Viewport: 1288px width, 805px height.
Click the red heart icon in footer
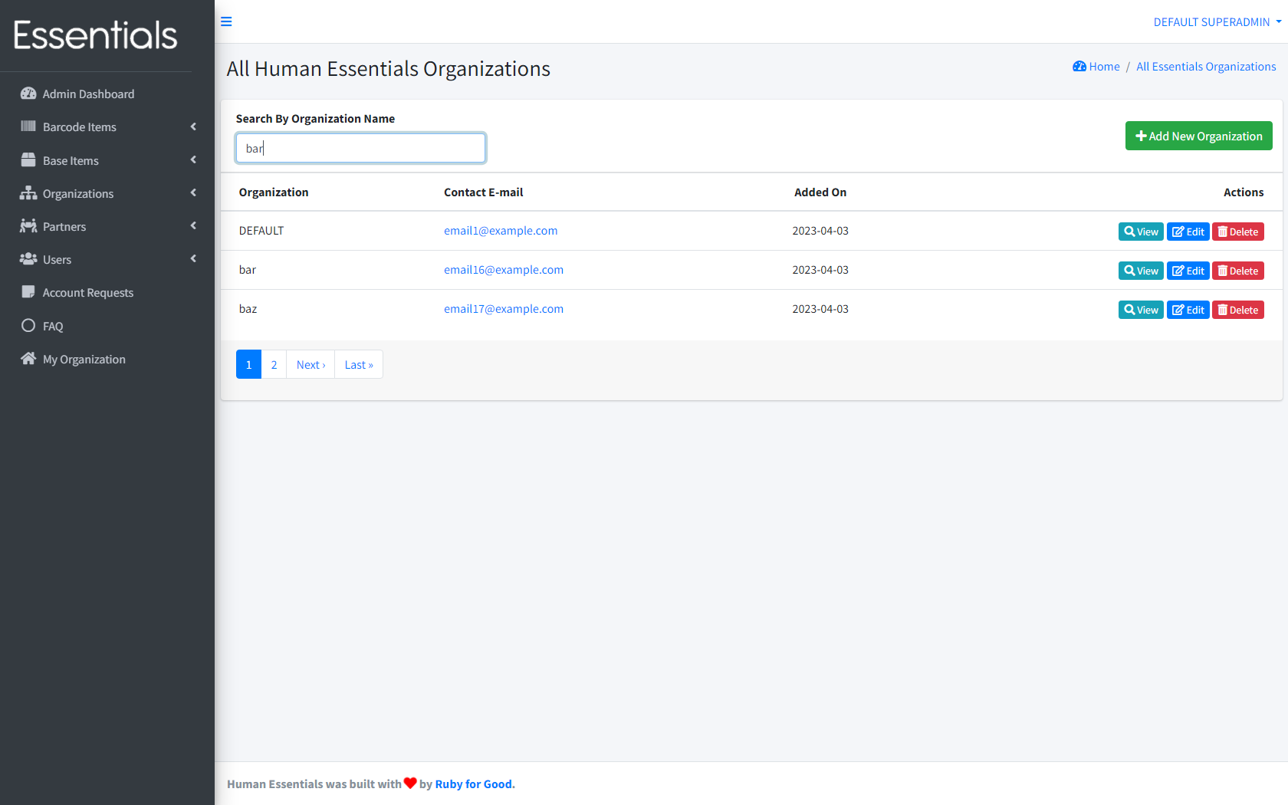410,783
